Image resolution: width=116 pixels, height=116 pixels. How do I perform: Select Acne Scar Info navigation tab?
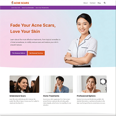[16, 8]
